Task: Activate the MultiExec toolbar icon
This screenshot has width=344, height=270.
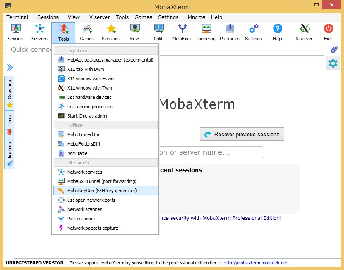Action: click(x=182, y=32)
